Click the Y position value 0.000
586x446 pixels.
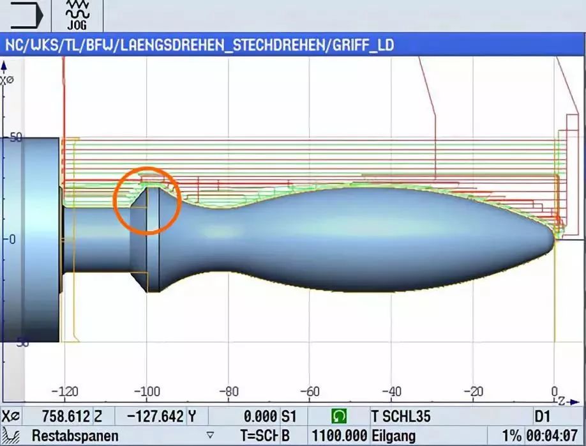point(259,417)
